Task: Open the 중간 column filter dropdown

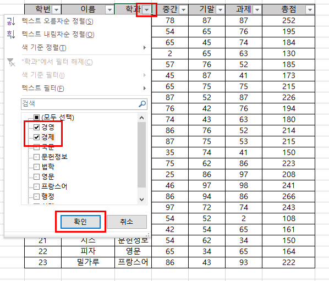Action: pyautogui.click(x=183, y=10)
